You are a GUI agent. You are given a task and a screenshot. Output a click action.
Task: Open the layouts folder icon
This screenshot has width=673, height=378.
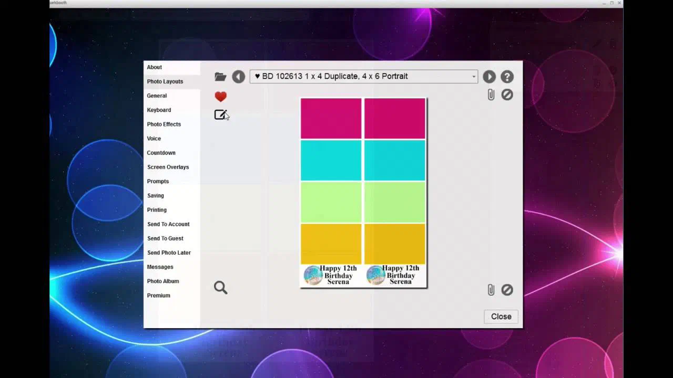[x=220, y=77]
